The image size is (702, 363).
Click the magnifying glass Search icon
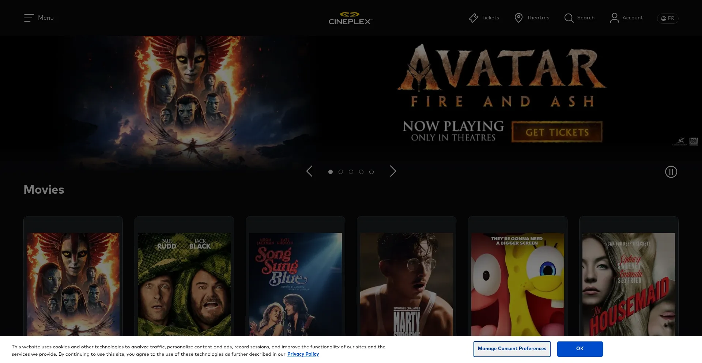click(569, 18)
